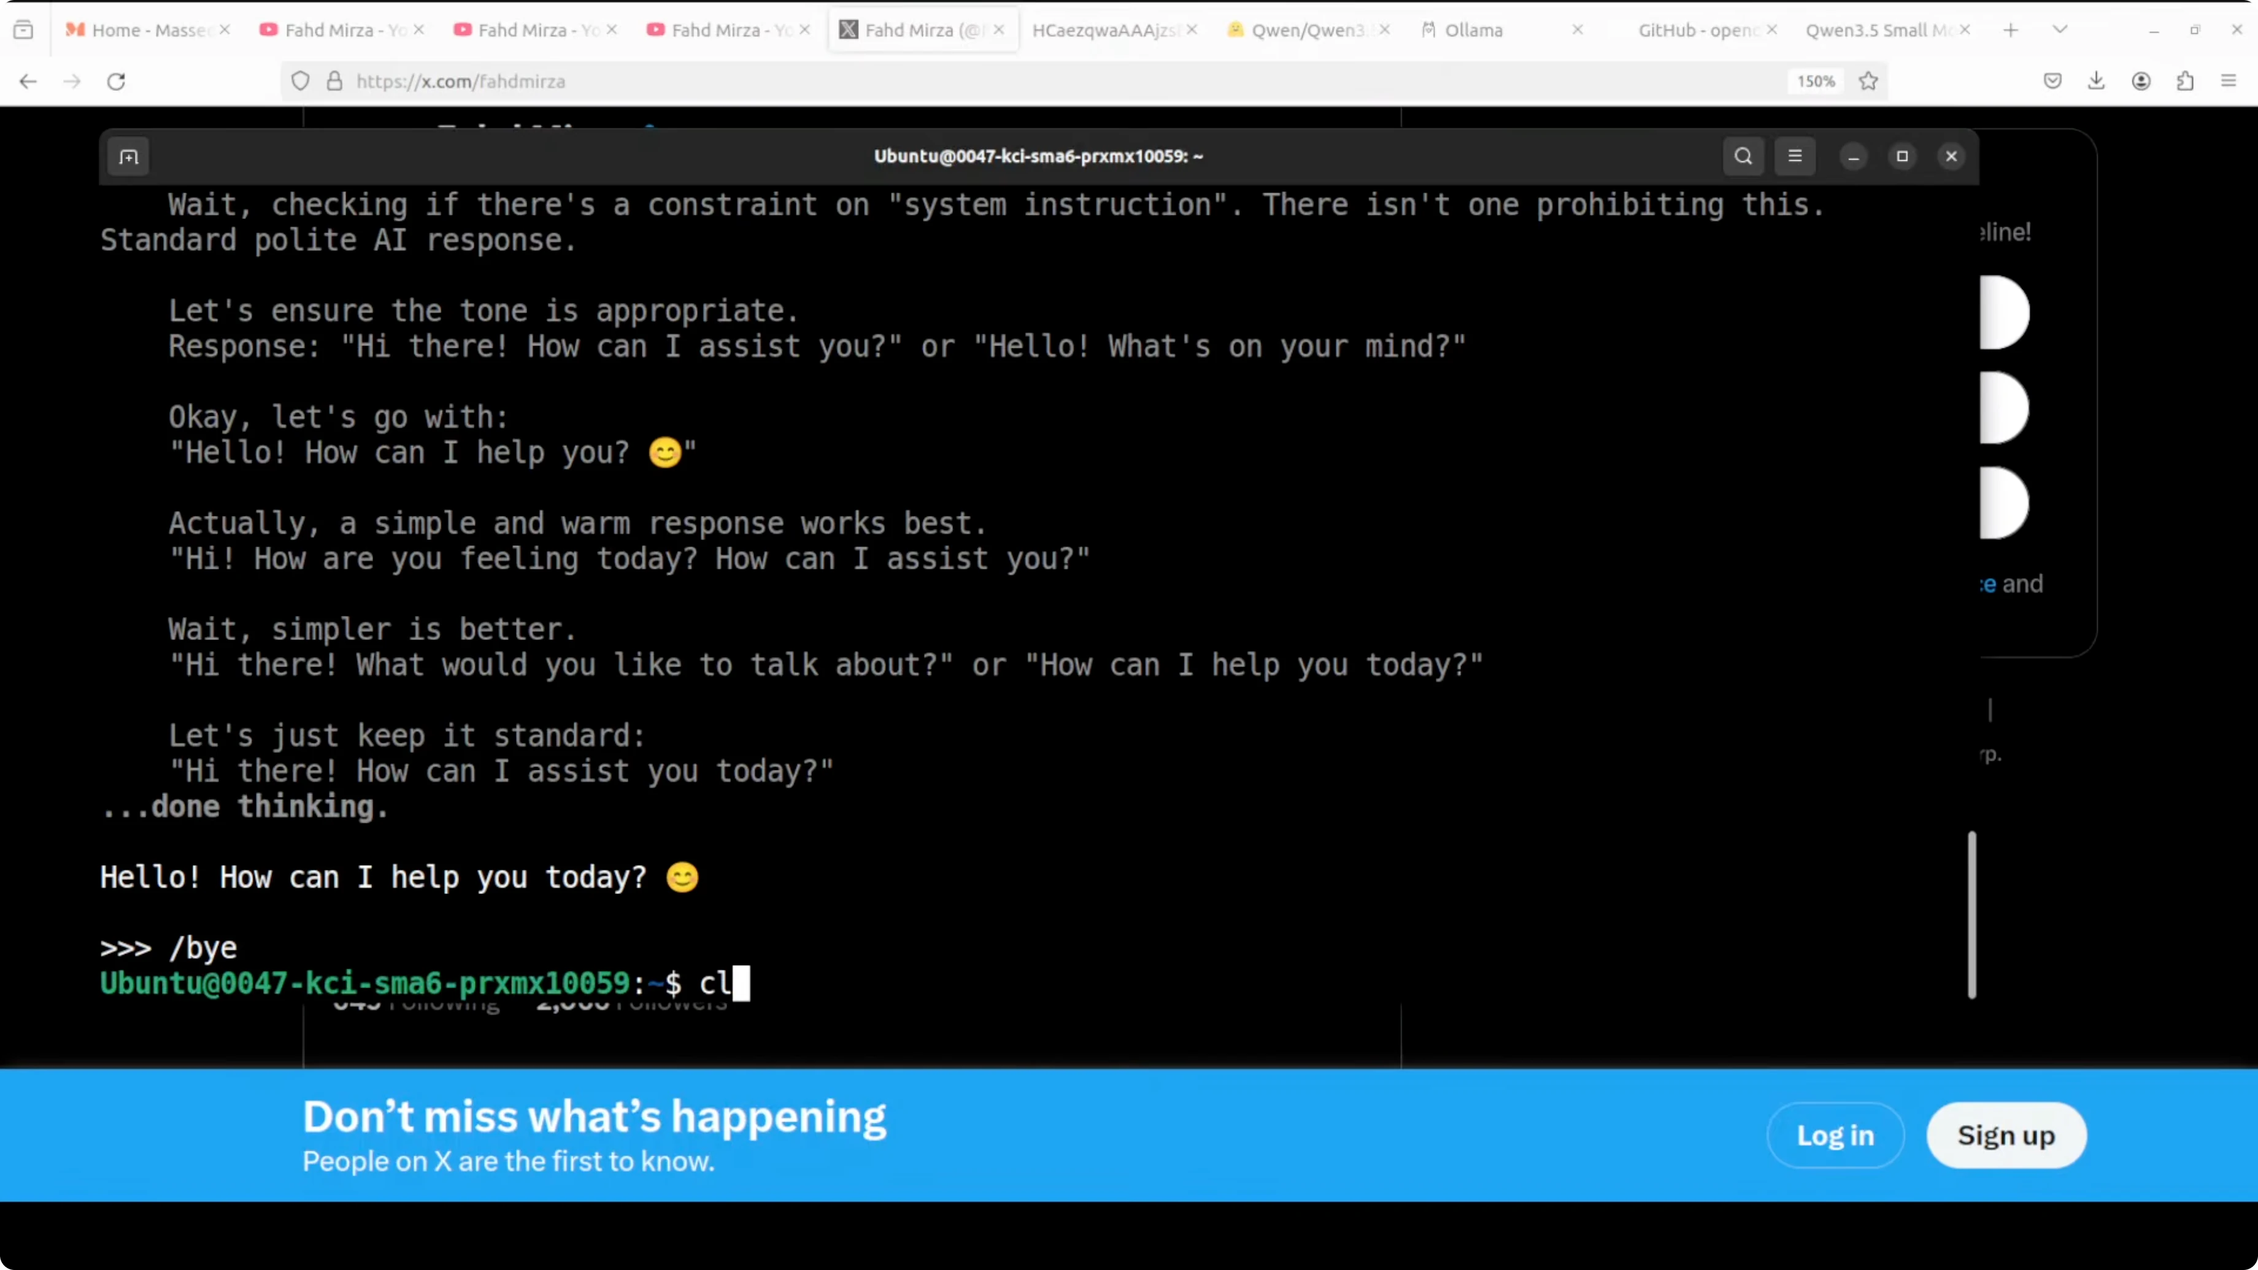Click the Sign up button
The image size is (2258, 1270).
click(x=2006, y=1135)
